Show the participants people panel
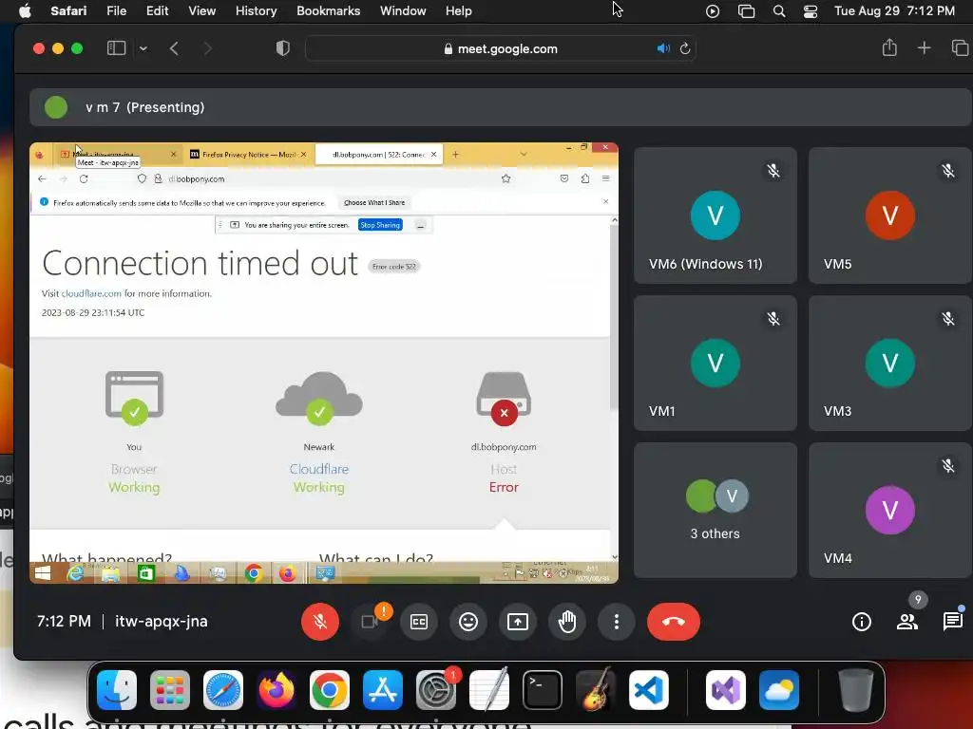Viewport: 973px width, 729px height. [907, 621]
